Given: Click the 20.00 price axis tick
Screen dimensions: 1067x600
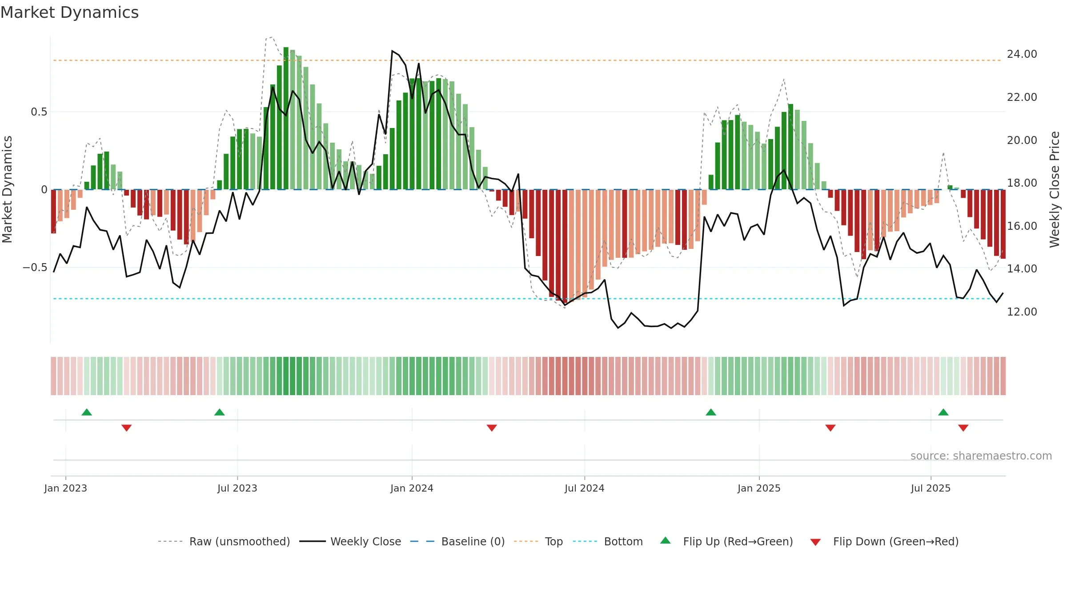Looking at the screenshot, I should (1022, 140).
